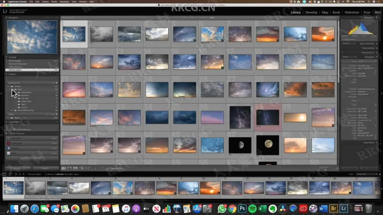Switch to Loupe view in toolbar
Viewport: 383px width, 215px height.
[x=69, y=168]
